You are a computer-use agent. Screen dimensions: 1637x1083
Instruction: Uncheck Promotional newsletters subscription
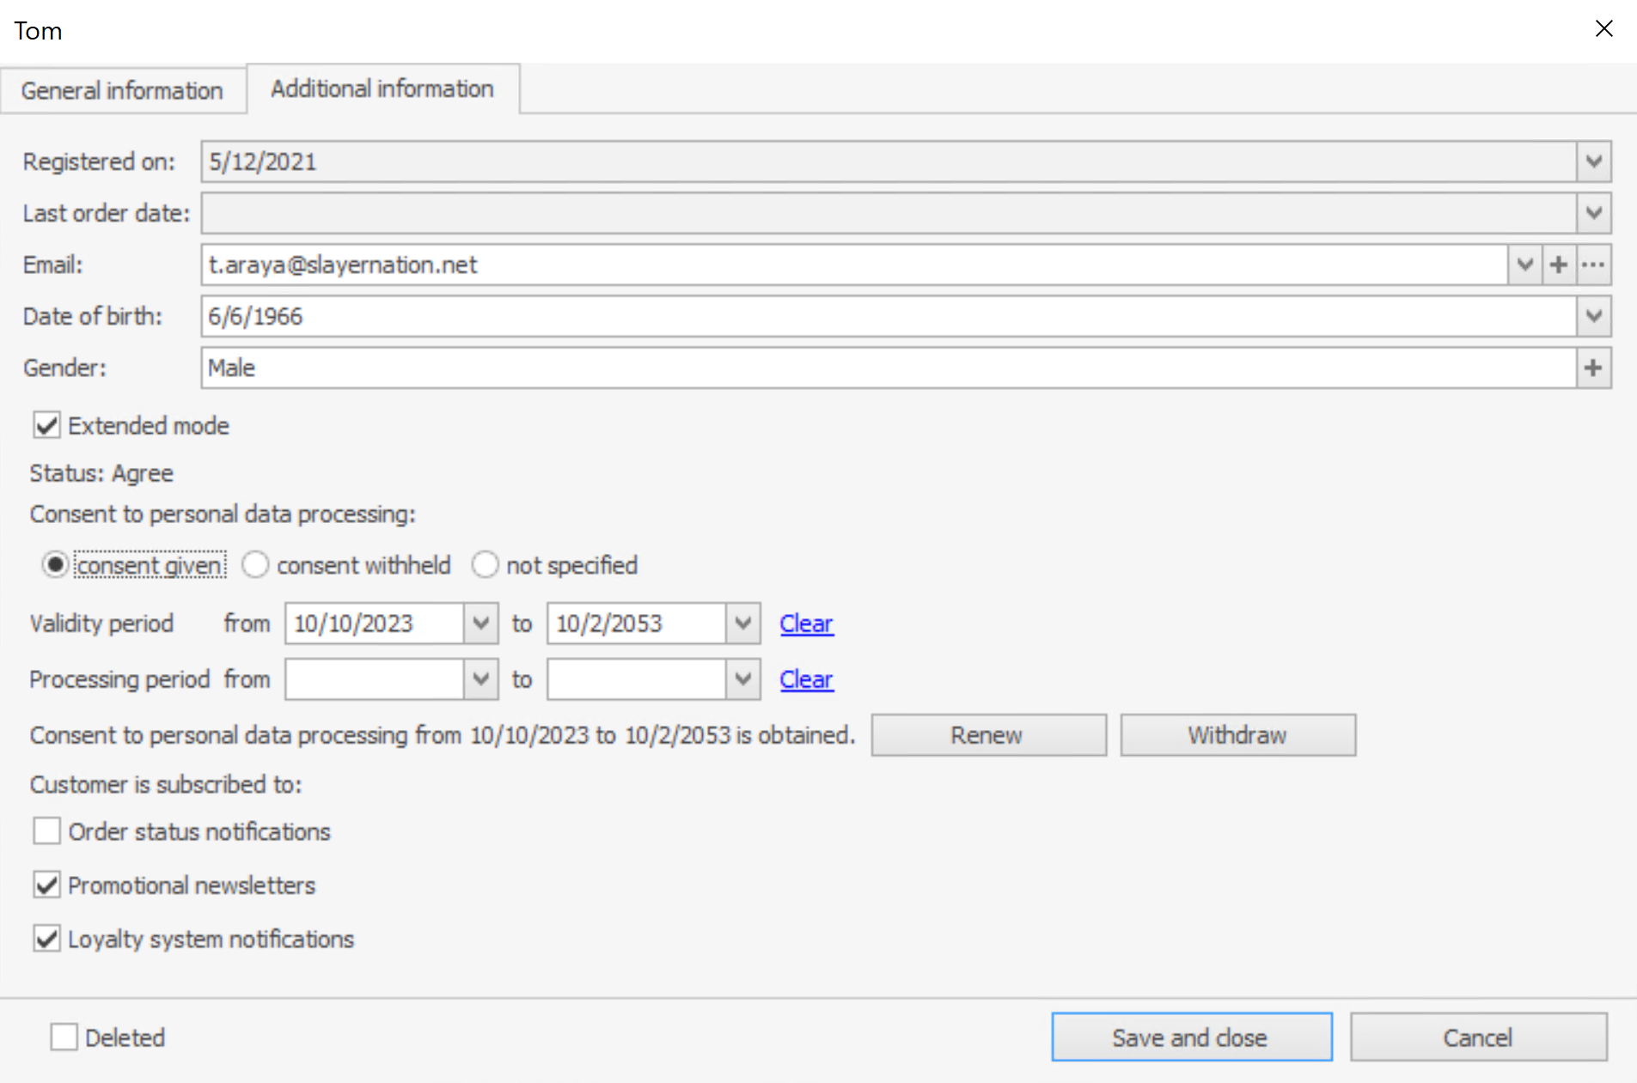point(47,885)
